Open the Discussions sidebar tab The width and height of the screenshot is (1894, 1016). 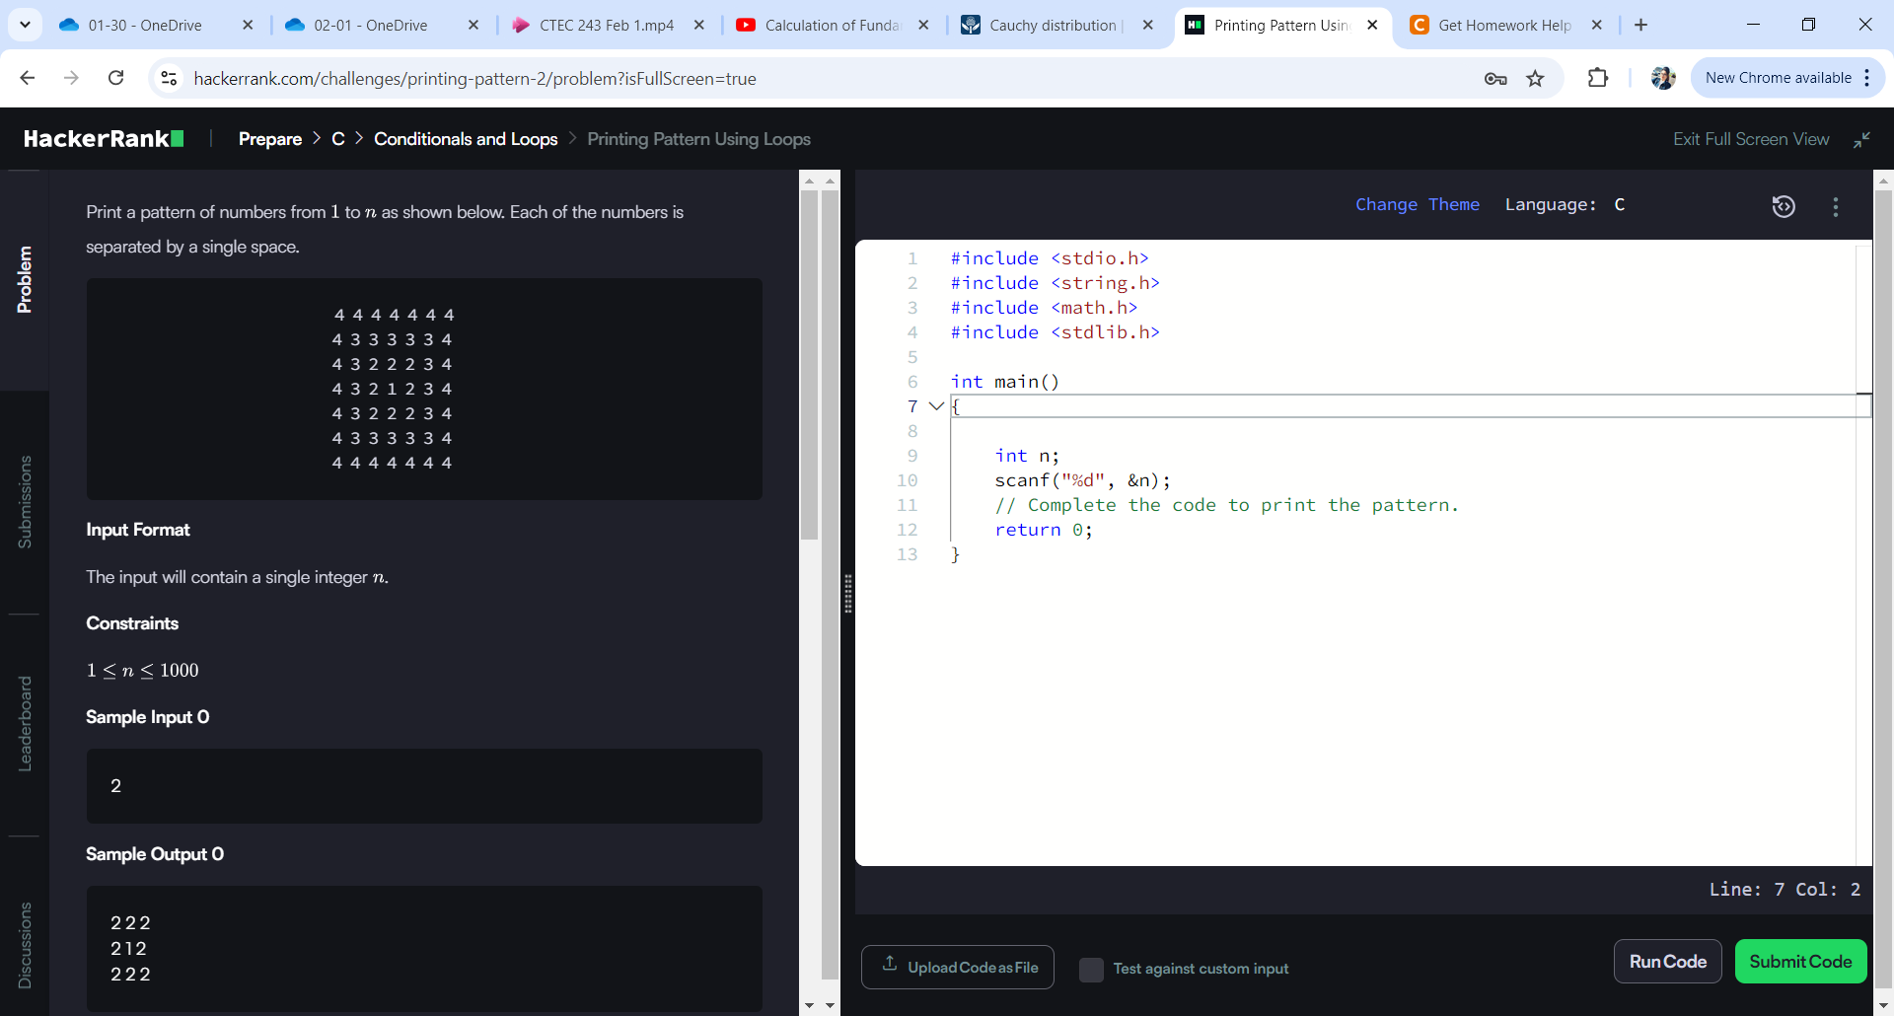25,945
